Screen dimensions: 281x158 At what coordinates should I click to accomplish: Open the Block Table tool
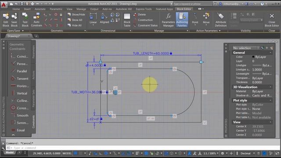pyautogui.click(x=127, y=20)
